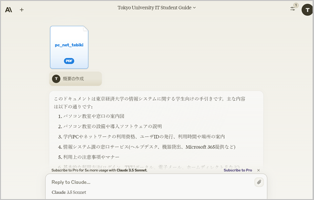Click the blue PDF badge on attachment
Screen dimensions: 314x200
69,61
